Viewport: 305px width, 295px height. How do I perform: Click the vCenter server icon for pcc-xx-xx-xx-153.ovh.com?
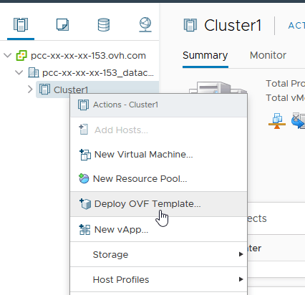coord(21,56)
